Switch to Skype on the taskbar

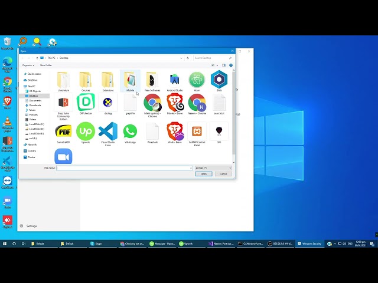pyautogui.click(x=102, y=243)
